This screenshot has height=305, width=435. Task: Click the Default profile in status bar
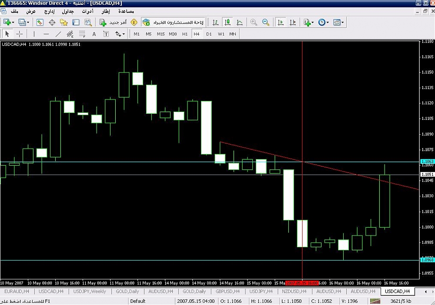[x=137, y=301]
